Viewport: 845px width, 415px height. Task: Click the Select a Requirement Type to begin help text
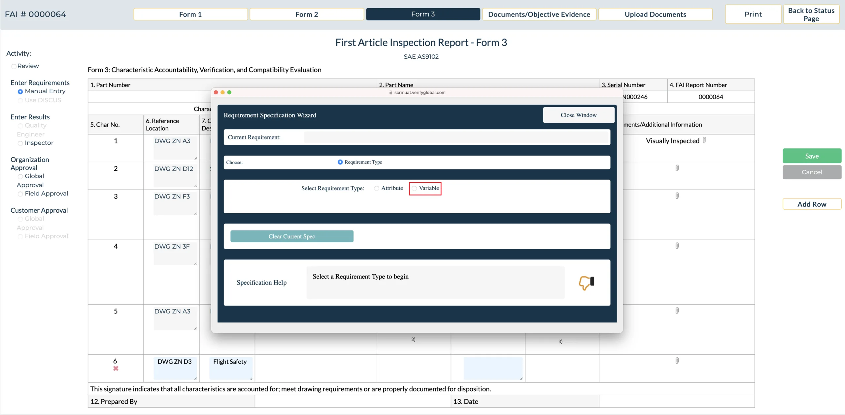click(x=360, y=277)
